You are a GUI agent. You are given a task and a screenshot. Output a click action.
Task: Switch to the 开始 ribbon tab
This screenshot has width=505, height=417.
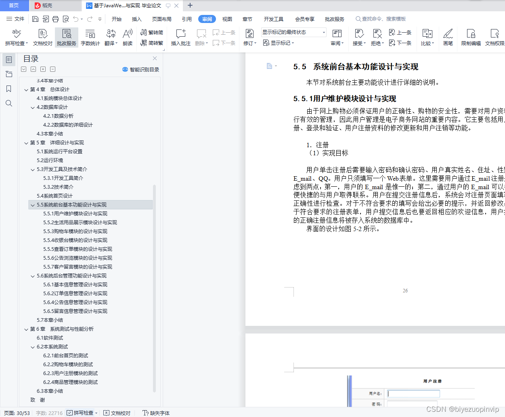tap(117, 19)
